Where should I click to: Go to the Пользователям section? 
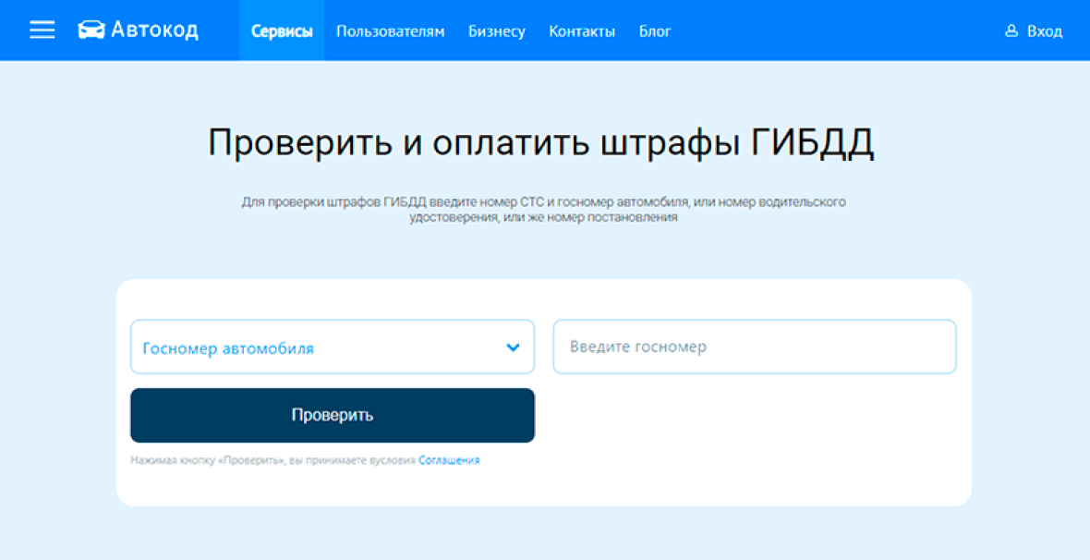390,31
